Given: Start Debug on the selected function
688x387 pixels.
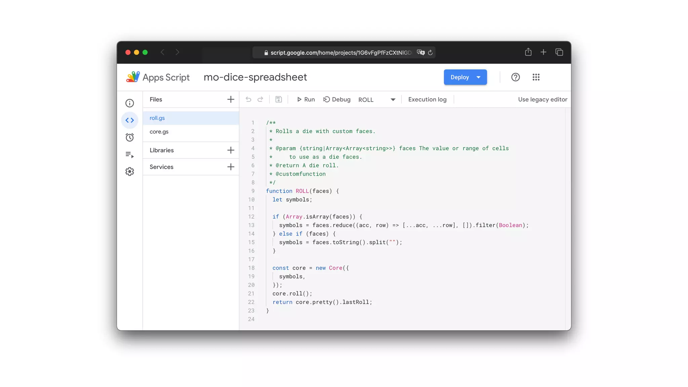Looking at the screenshot, I should click(337, 99).
